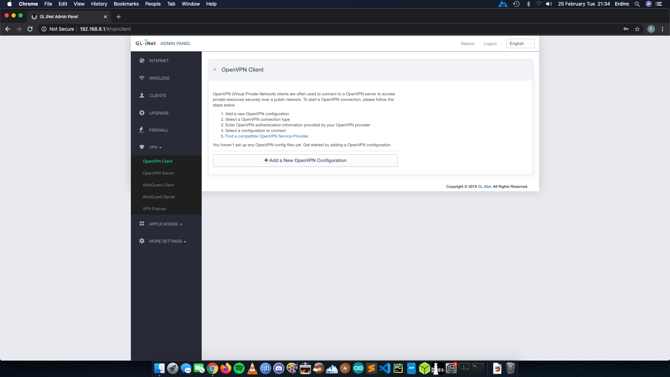Open WireGuard Server page
The height and width of the screenshot is (377, 670).
tap(159, 197)
